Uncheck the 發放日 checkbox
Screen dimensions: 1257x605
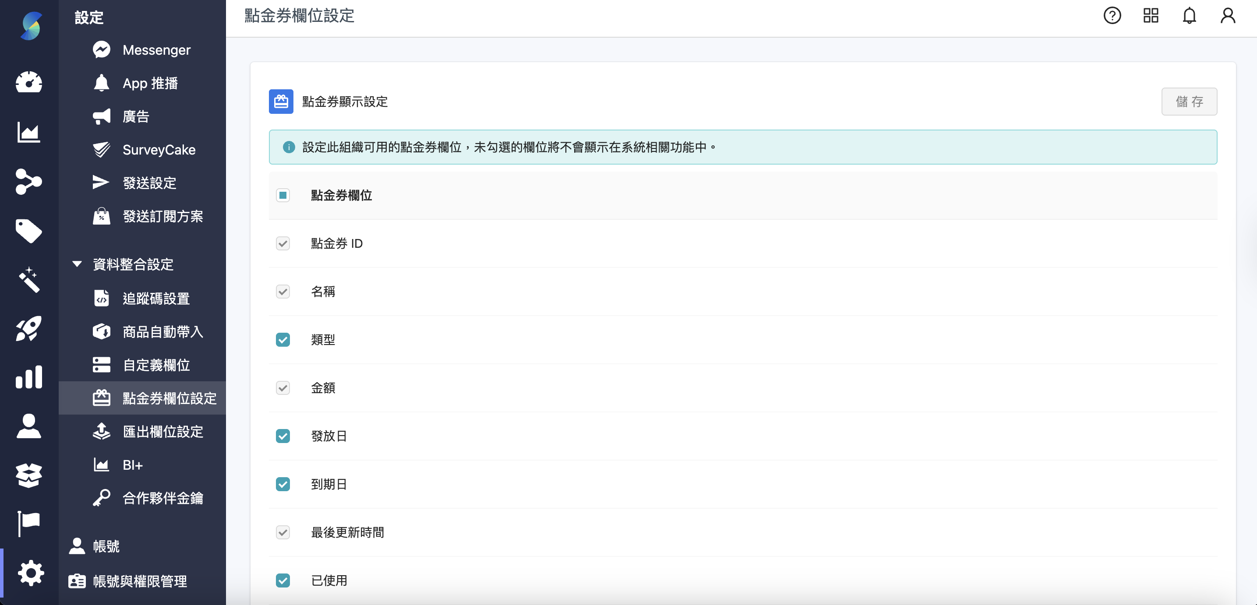pos(283,436)
